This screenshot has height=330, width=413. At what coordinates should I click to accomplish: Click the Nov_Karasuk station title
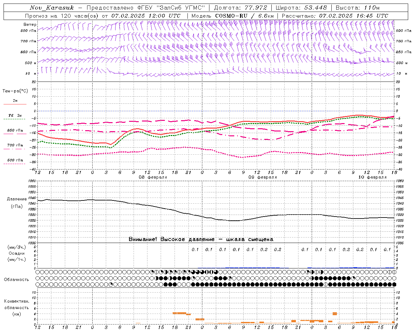(52, 8)
